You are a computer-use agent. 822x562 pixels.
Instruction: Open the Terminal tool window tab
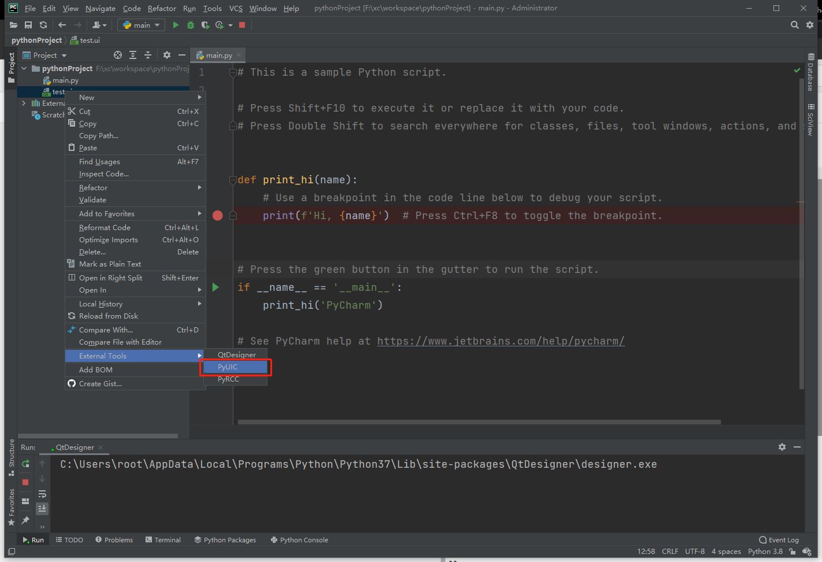pyautogui.click(x=163, y=539)
